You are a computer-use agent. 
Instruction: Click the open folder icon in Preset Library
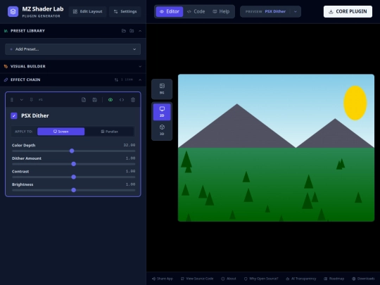(x=124, y=31)
